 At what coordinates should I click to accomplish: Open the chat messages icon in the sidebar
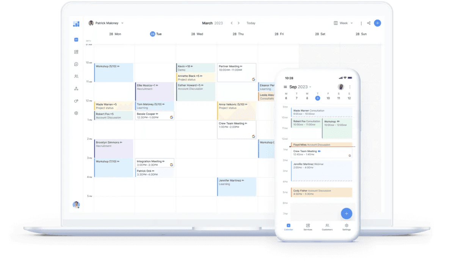(76, 64)
